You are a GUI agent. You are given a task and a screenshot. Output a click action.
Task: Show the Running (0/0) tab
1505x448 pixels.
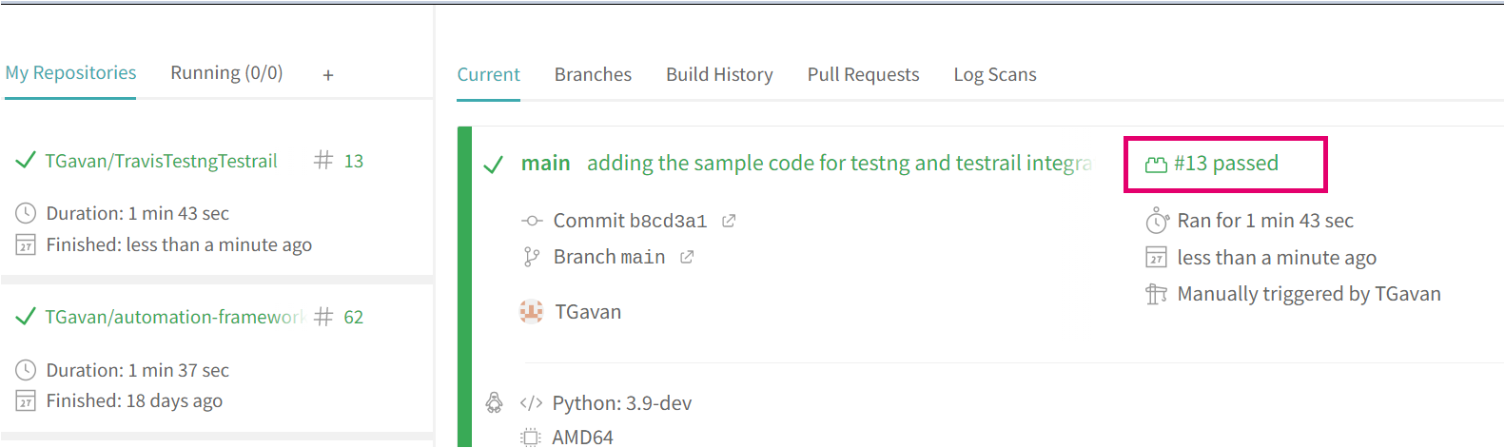226,73
